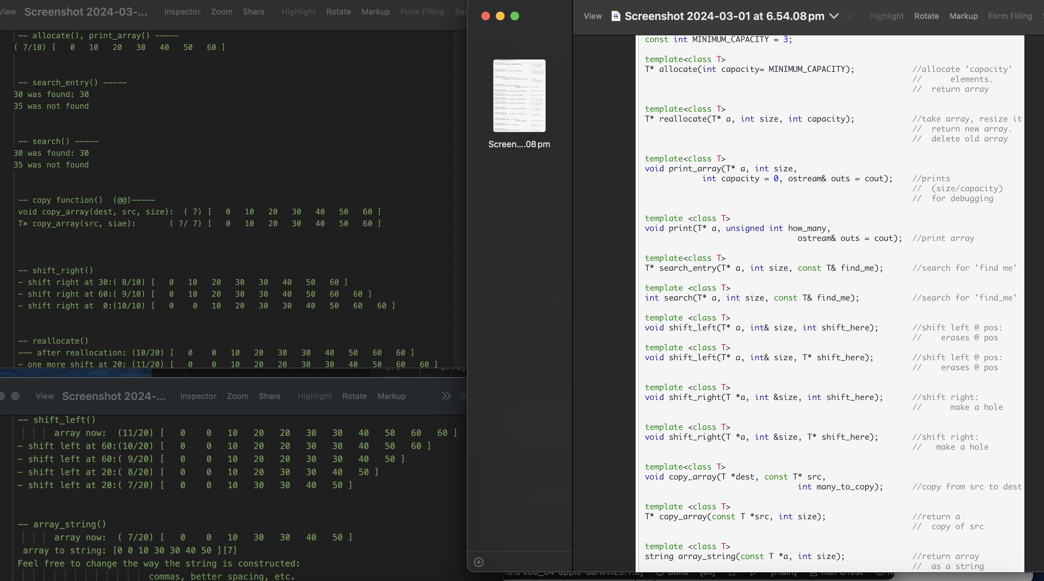Open the dropdown chevron next to the screenshot filename
Image resolution: width=1044 pixels, height=581 pixels.
tap(834, 17)
